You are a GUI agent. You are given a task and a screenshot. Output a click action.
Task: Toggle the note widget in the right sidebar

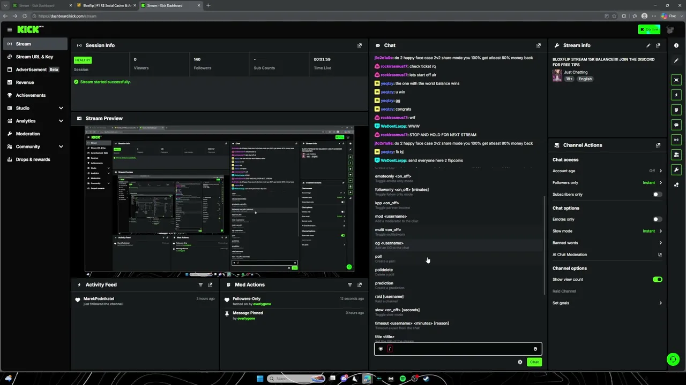pos(676,110)
